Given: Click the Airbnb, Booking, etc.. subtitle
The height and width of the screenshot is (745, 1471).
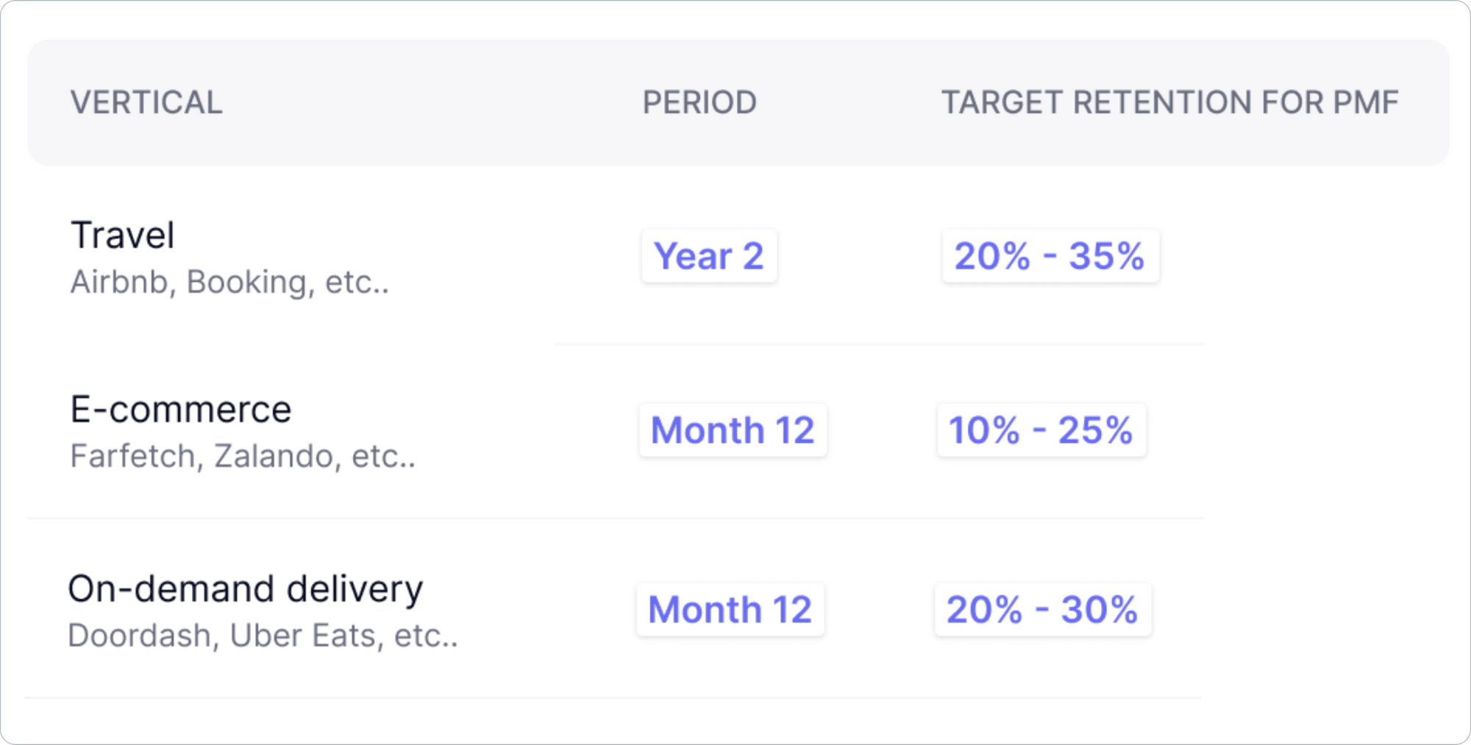Looking at the screenshot, I should click(x=229, y=282).
